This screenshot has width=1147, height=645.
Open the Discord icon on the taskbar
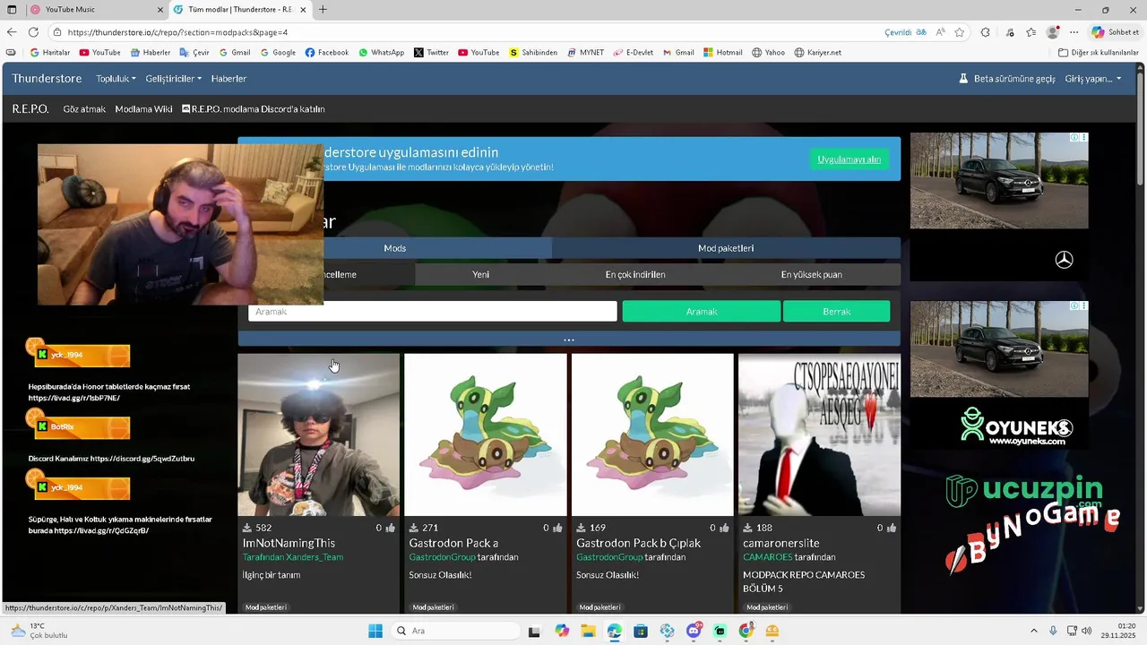click(x=694, y=631)
